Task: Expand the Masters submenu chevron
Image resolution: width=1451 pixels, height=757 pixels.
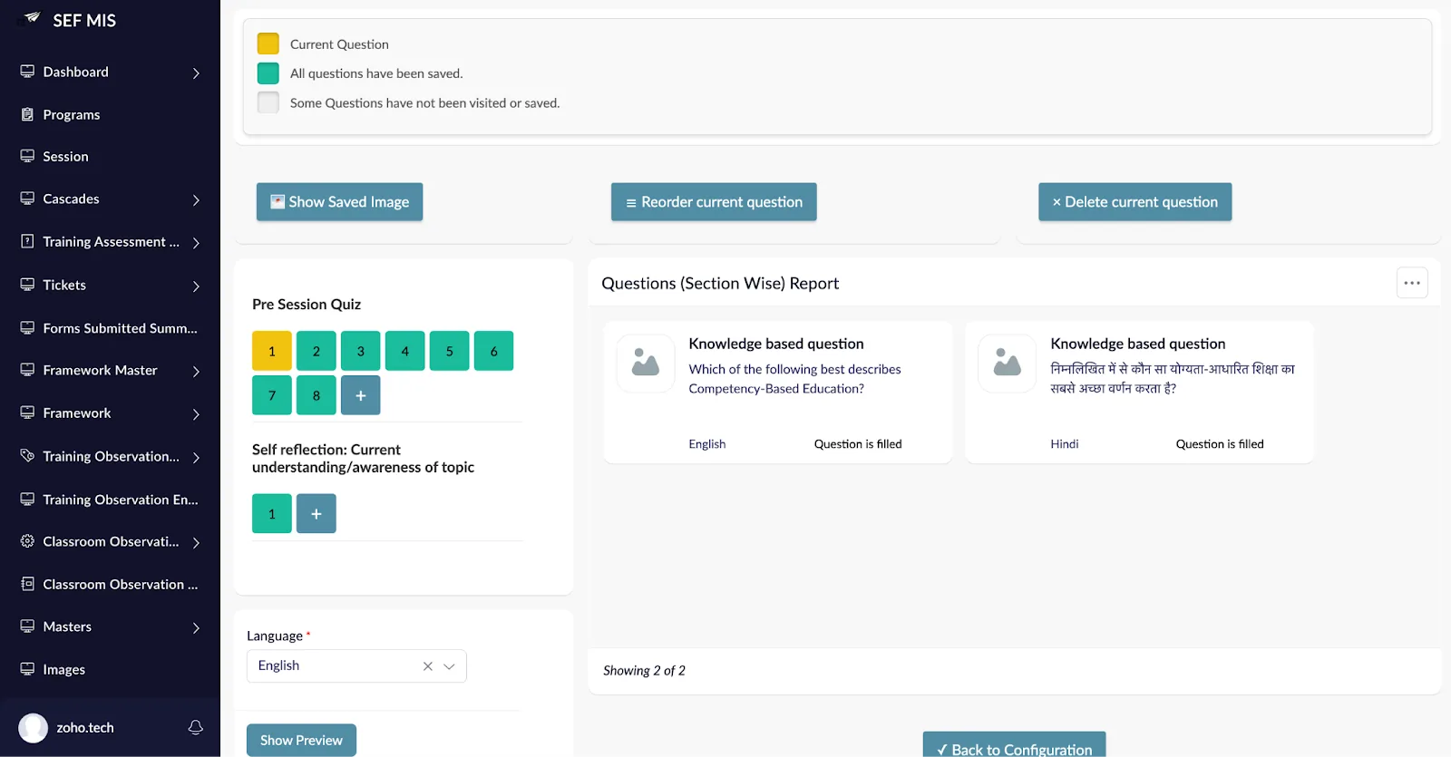Action: pyautogui.click(x=196, y=627)
